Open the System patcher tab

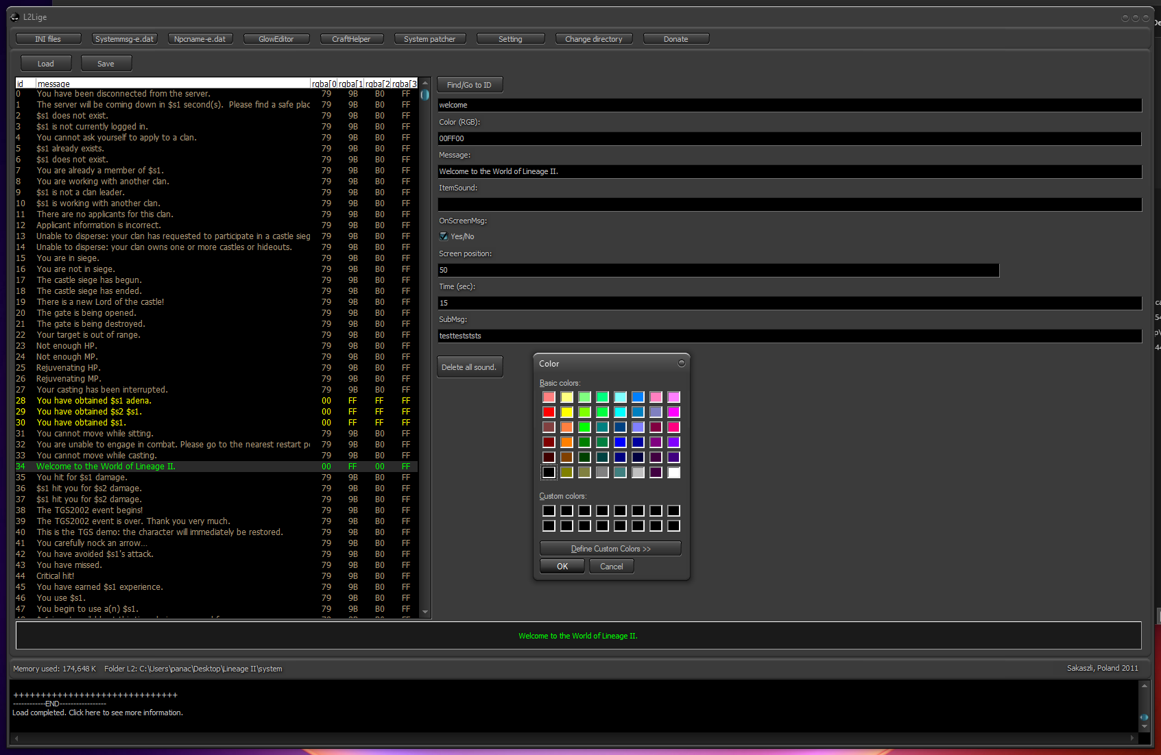[x=429, y=39]
